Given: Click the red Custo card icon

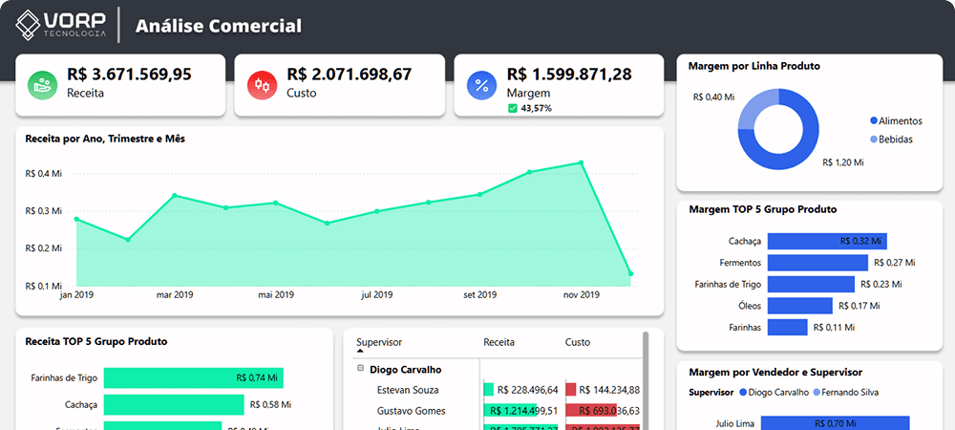Looking at the screenshot, I should [x=263, y=85].
